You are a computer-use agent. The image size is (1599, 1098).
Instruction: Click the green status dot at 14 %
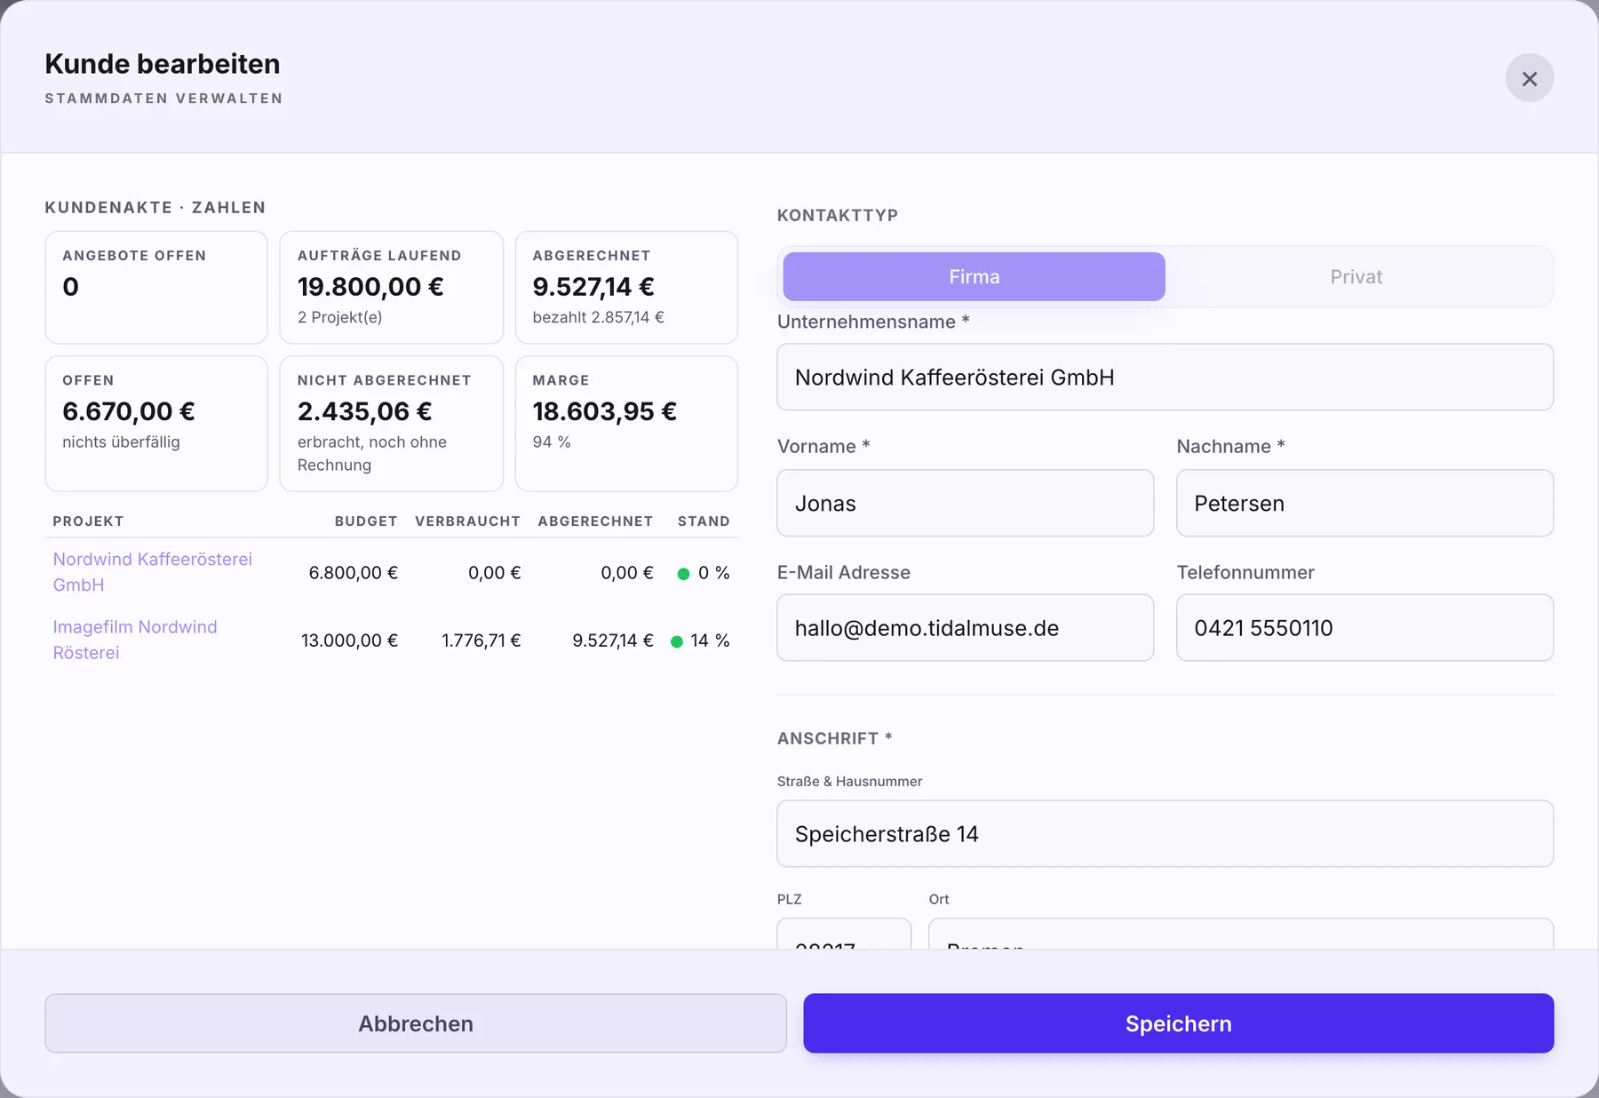click(677, 641)
